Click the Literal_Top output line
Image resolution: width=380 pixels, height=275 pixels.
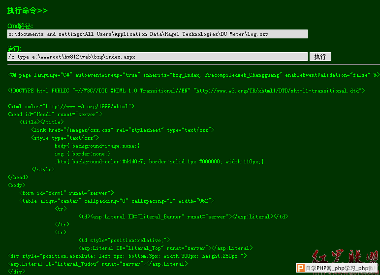(x=165, y=248)
